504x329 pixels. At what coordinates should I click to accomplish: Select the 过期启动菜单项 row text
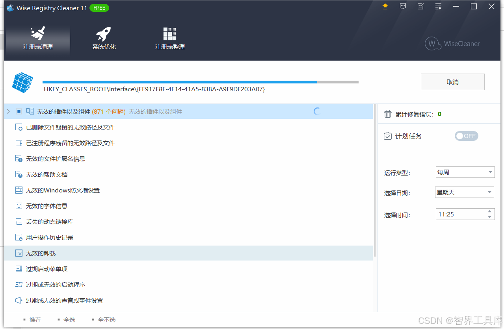click(46, 269)
